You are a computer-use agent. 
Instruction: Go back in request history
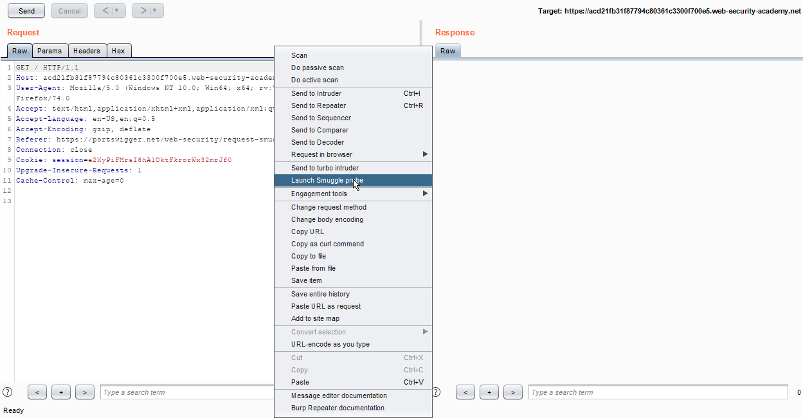pyautogui.click(x=104, y=11)
